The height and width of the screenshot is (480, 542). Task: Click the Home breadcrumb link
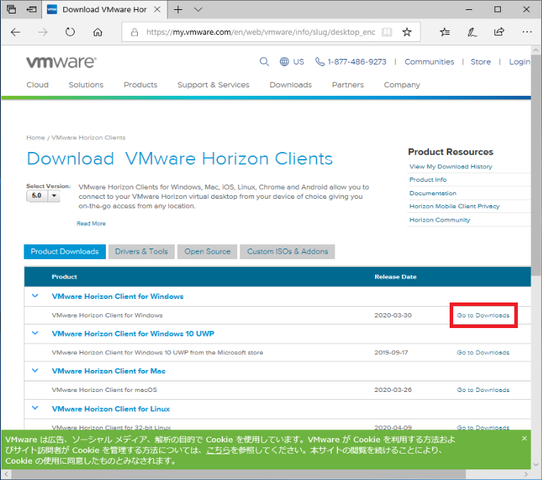36,138
